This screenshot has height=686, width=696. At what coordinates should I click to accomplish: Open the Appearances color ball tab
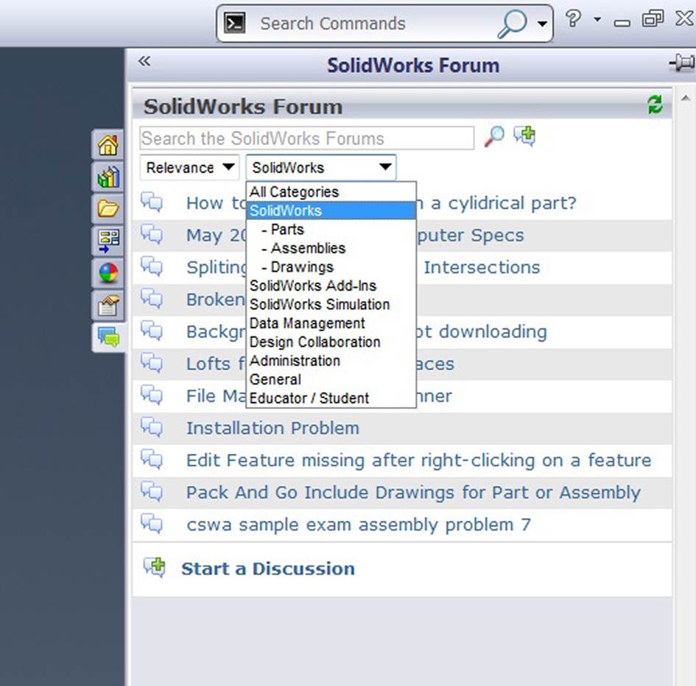tap(108, 273)
